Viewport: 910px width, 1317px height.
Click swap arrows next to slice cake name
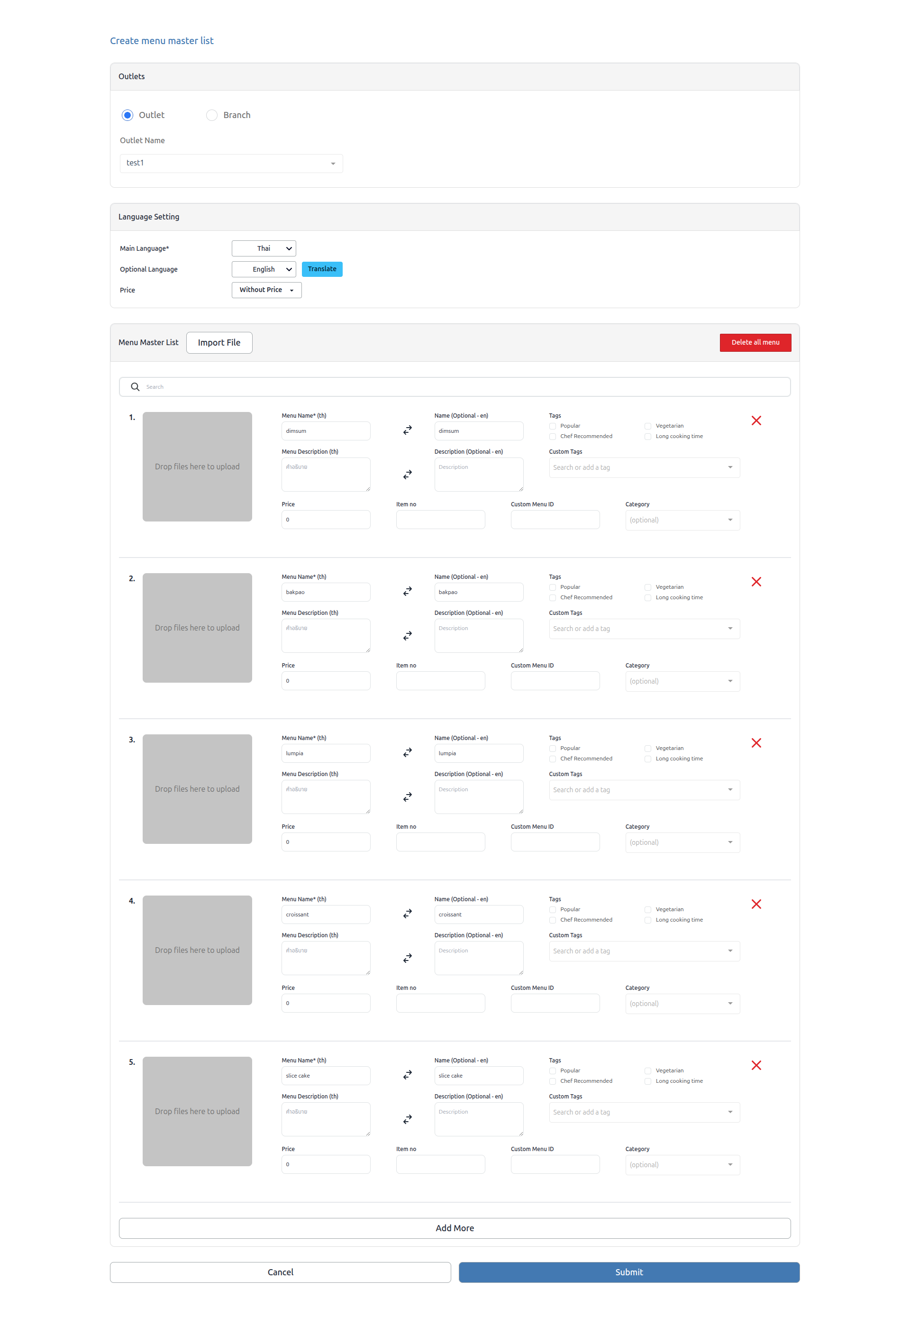[407, 1075]
